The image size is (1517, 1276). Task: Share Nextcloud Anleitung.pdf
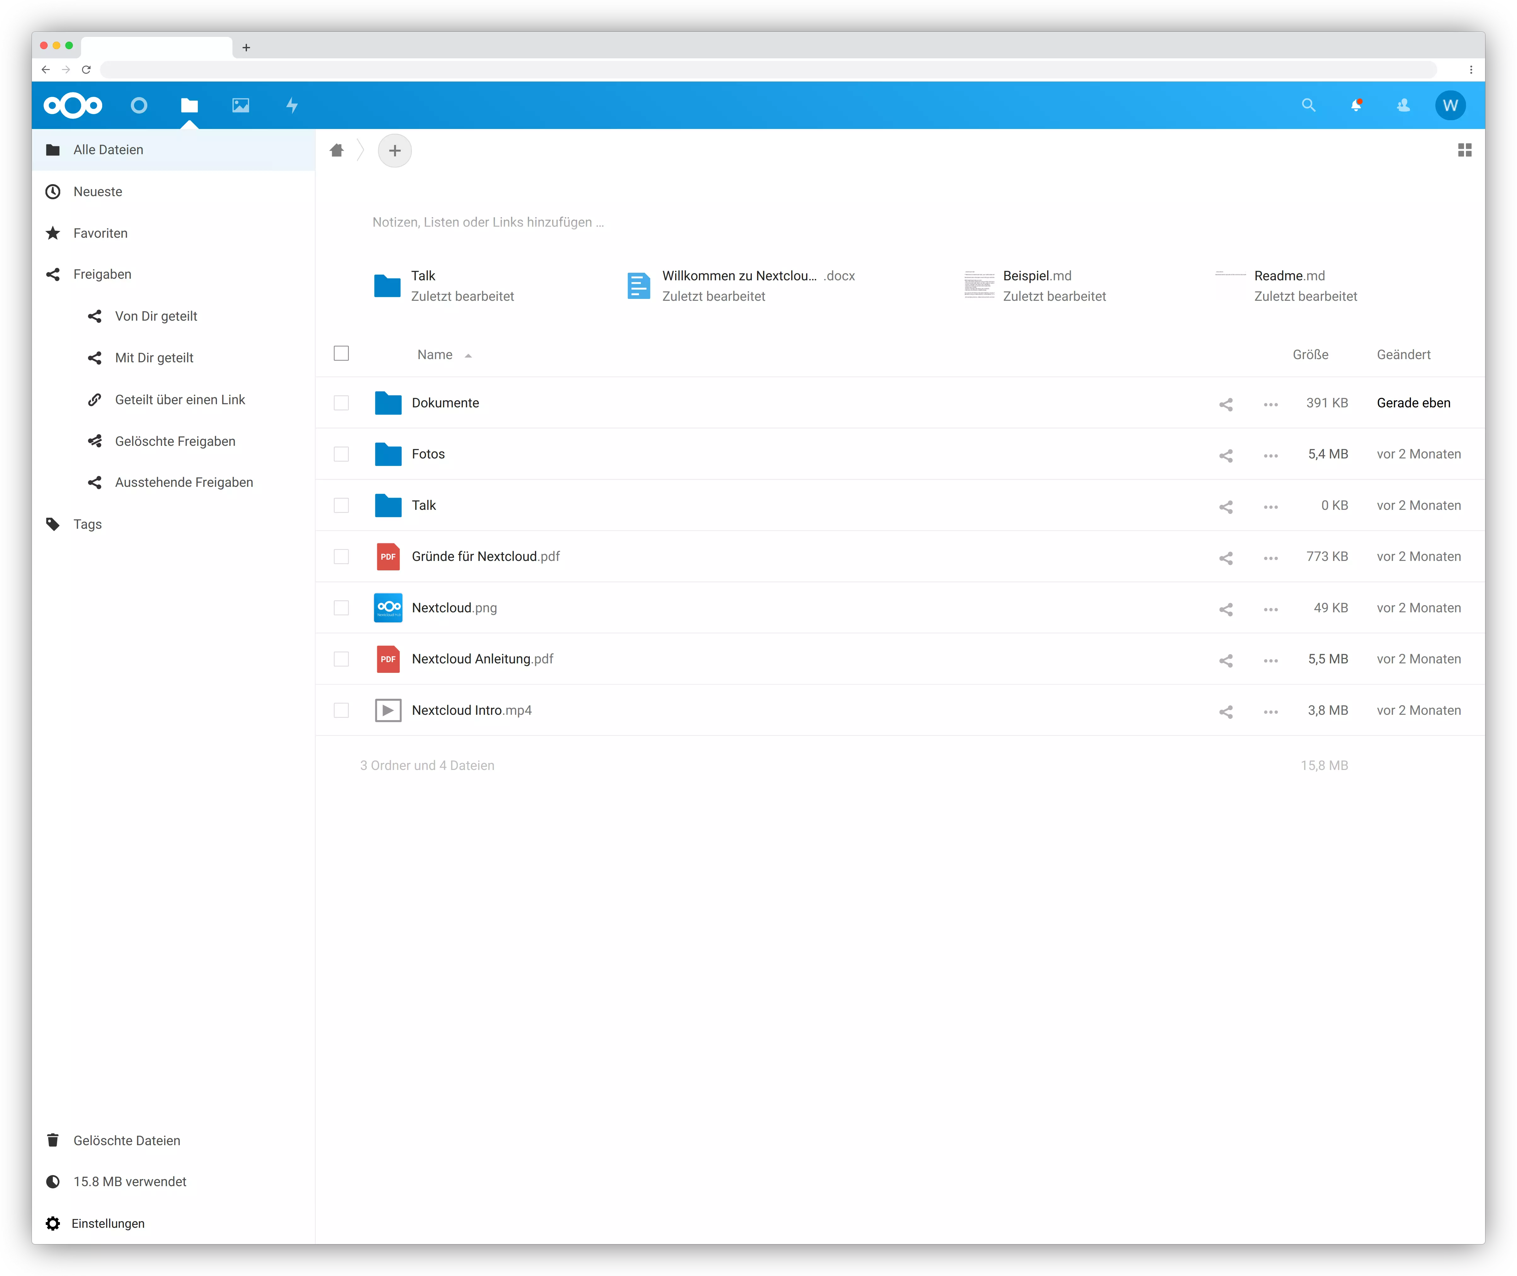click(x=1226, y=661)
